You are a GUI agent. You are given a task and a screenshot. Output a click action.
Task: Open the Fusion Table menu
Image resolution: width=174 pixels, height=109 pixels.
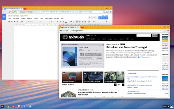(x=49, y=19)
